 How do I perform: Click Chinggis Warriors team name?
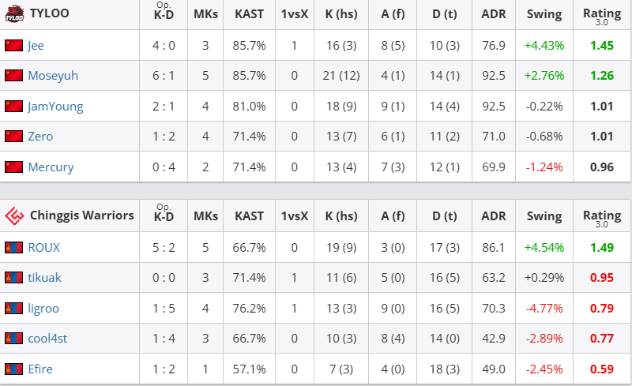[x=82, y=215]
